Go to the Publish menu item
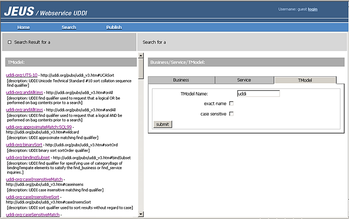Viewport: 349px width, 219px height. pyautogui.click(x=114, y=27)
